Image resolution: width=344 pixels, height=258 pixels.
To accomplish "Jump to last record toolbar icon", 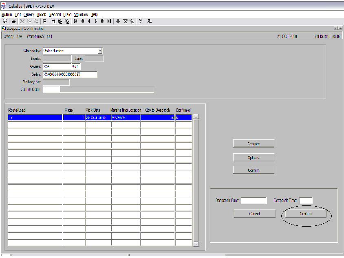I will (109, 21).
